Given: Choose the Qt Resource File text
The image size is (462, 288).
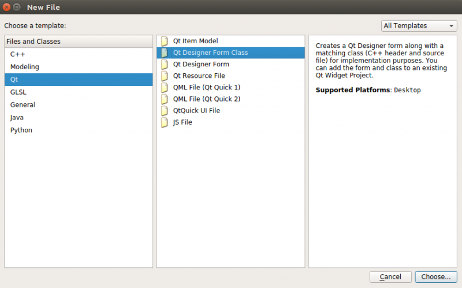Looking at the screenshot, I should [x=199, y=76].
